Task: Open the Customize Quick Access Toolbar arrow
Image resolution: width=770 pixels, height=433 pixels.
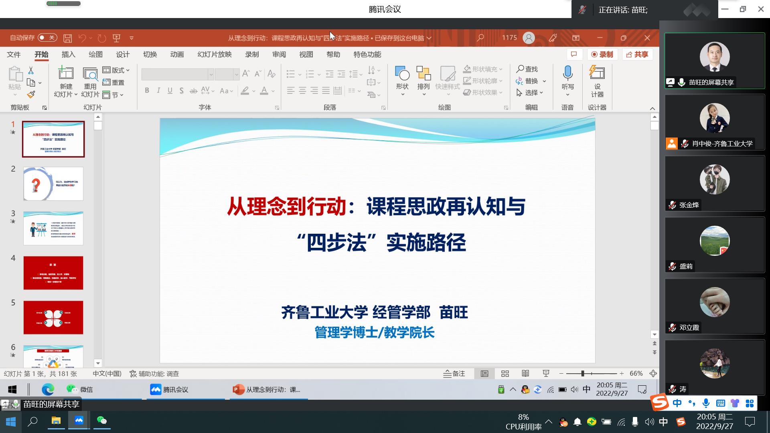Action: pyautogui.click(x=132, y=38)
